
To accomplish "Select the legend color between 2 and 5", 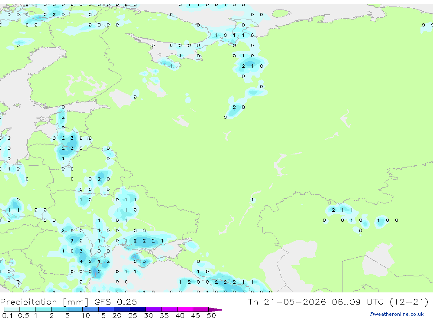I will (x=59, y=309).
